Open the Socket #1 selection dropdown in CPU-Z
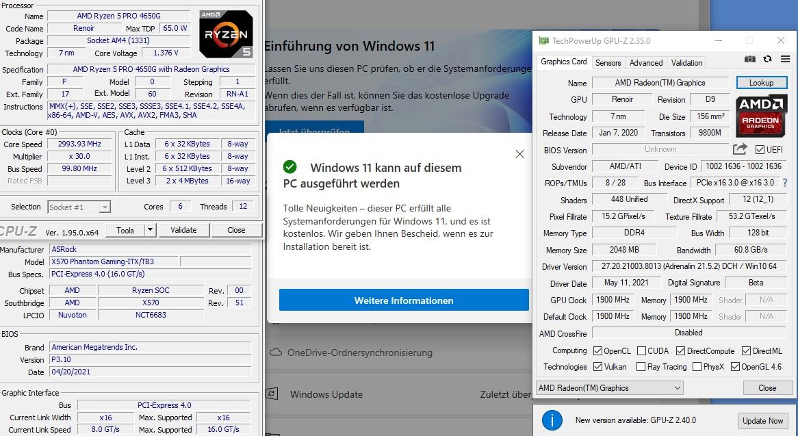This screenshot has height=436, width=798. point(79,207)
